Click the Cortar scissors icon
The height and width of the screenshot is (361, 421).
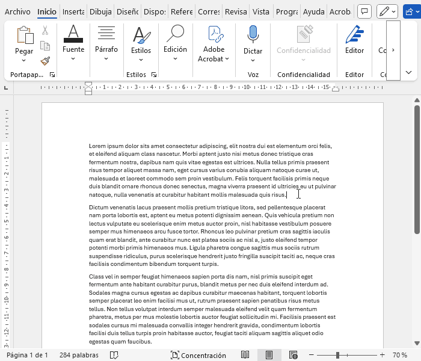point(45,31)
